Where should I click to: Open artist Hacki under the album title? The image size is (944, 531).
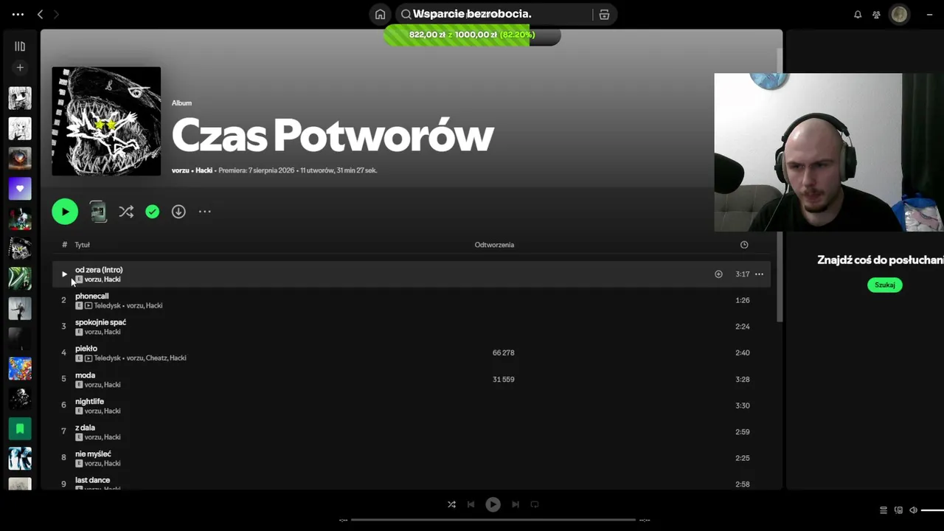tap(204, 170)
